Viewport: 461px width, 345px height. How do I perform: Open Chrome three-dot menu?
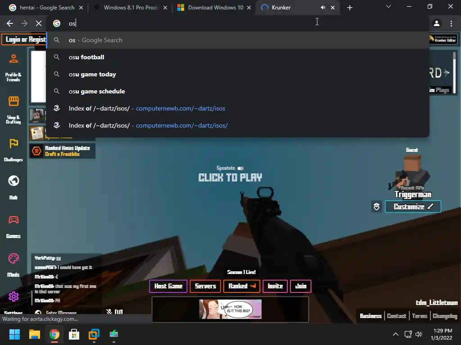(x=451, y=23)
